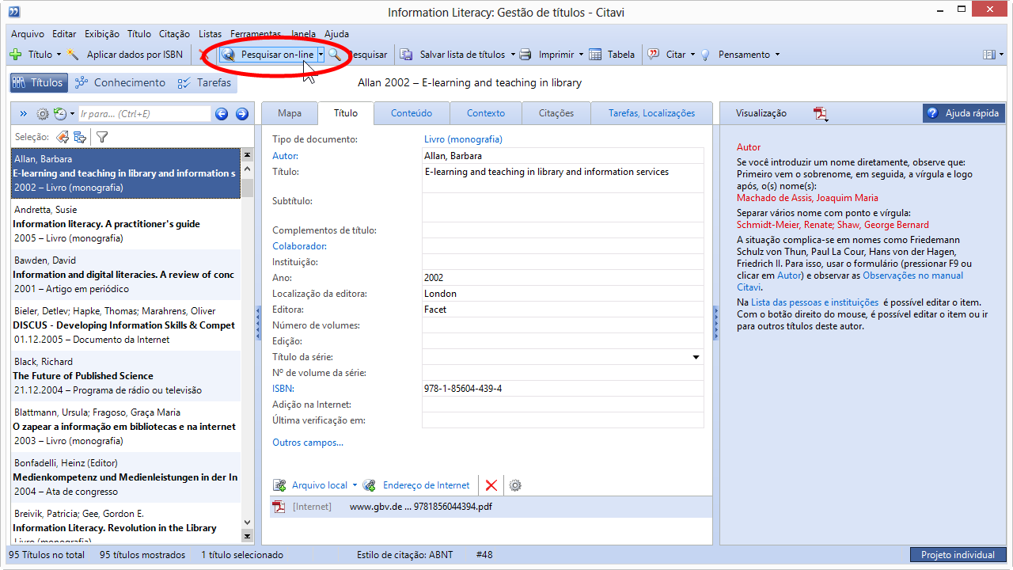Click the Ir para... search field
Image resolution: width=1013 pixels, height=570 pixels.
[x=144, y=114]
